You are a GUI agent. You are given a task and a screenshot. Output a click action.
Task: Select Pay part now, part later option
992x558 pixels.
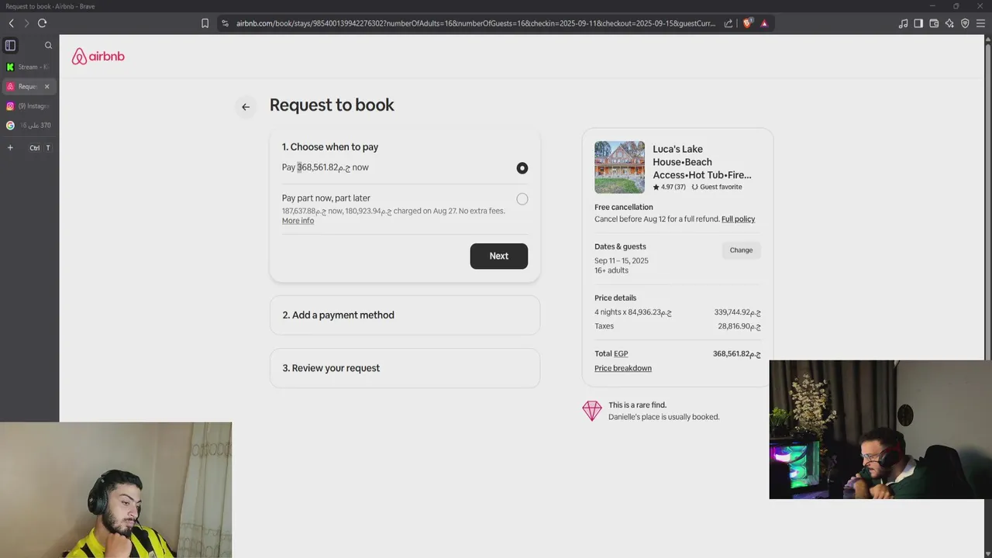(x=522, y=199)
